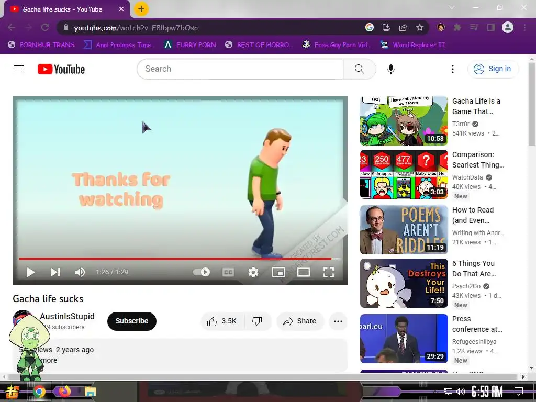Open the YouTube settings three-dot menu
Image resolution: width=536 pixels, height=402 pixels.
pos(453,69)
